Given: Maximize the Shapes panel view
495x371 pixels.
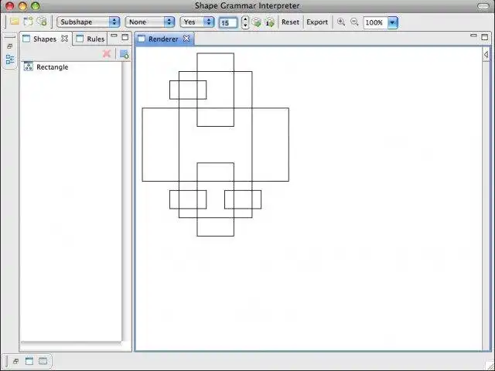Looking at the screenshot, I should [x=125, y=36].
